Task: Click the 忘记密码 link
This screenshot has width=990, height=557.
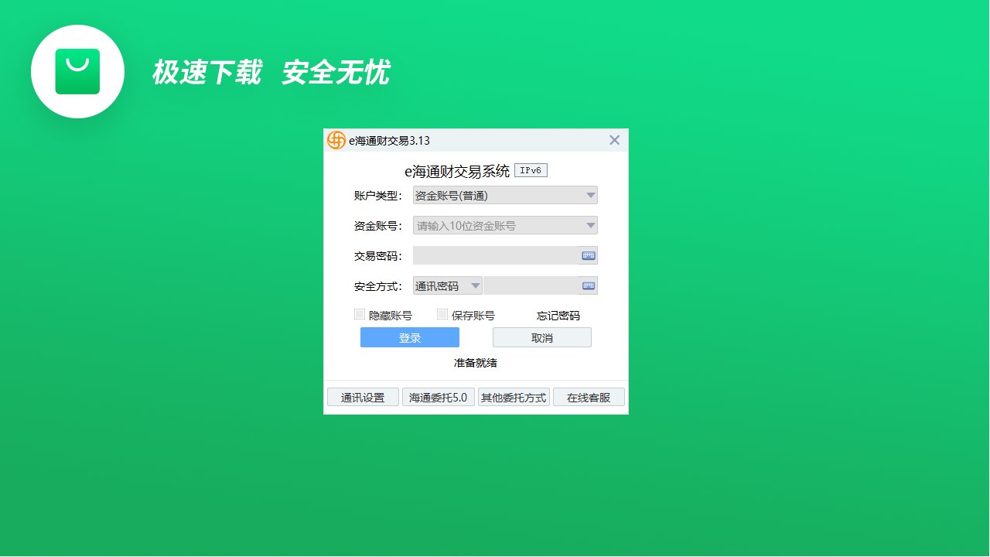Action: (x=558, y=316)
